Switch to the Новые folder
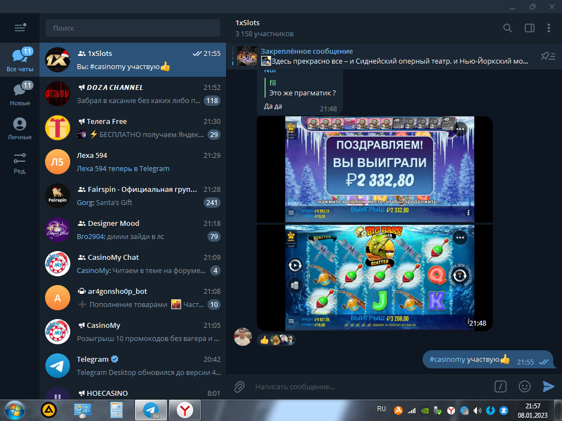The width and height of the screenshot is (562, 421). 20,94
